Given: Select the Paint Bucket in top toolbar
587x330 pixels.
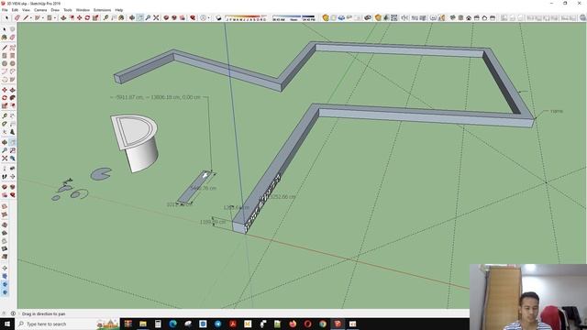Looking at the screenshot, I should click(x=121, y=17).
